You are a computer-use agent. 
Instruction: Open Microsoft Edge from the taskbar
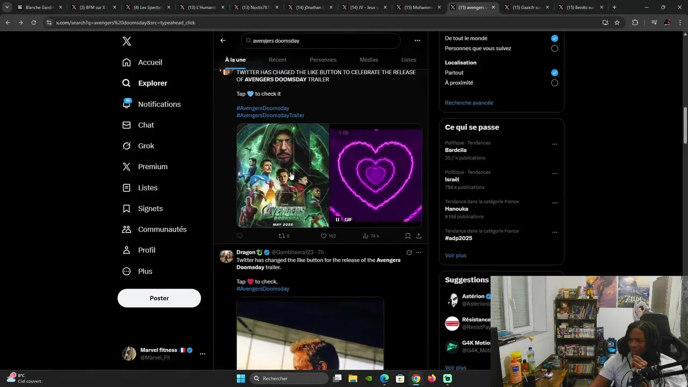point(384,378)
